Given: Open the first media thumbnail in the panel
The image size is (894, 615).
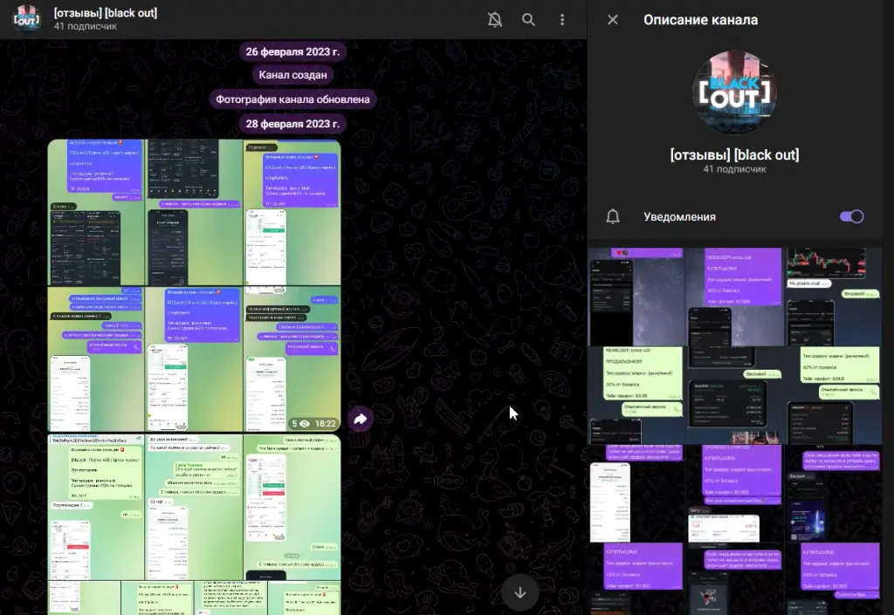Looking at the screenshot, I should tap(636, 297).
